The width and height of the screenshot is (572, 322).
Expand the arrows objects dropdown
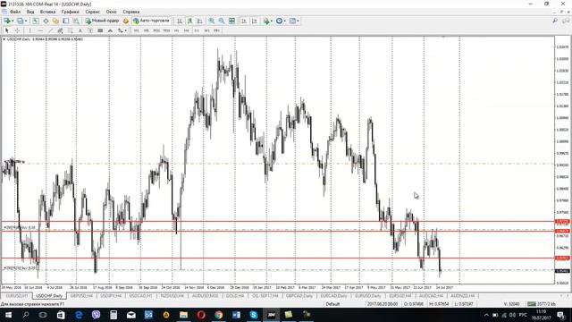coord(125,30)
